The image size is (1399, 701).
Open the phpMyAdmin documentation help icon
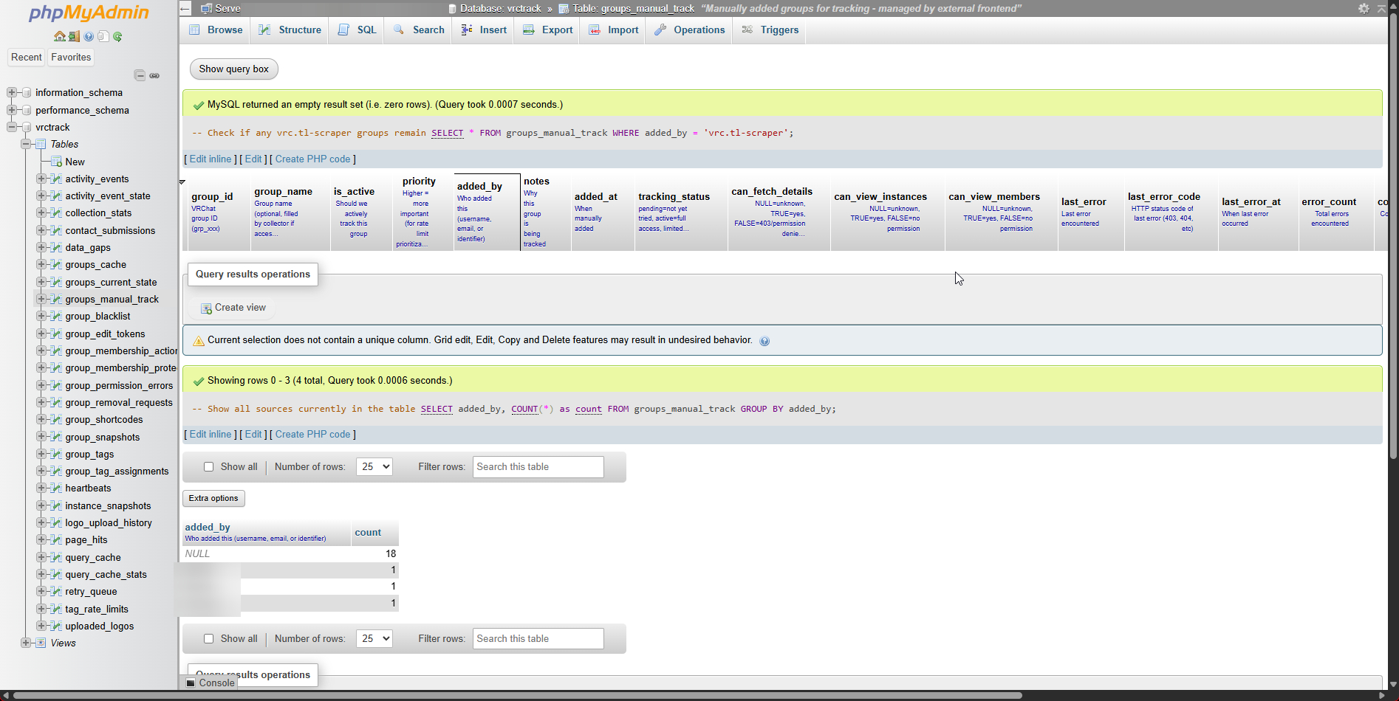[x=89, y=36]
